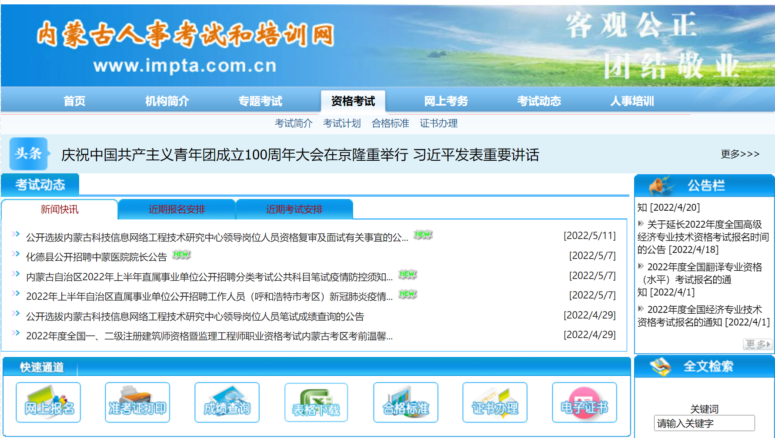Screen dimensions: 775x438
Task: Select the 资格考试 navigation tab
Action: coord(353,101)
